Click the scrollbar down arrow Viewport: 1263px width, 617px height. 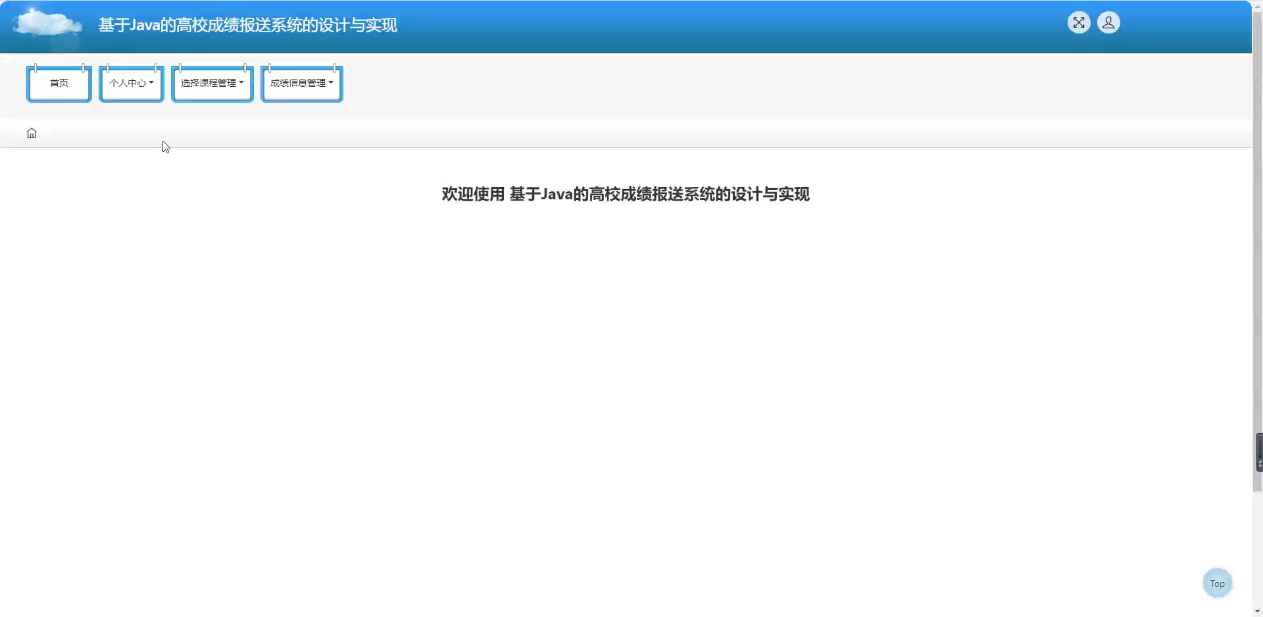point(1258,611)
